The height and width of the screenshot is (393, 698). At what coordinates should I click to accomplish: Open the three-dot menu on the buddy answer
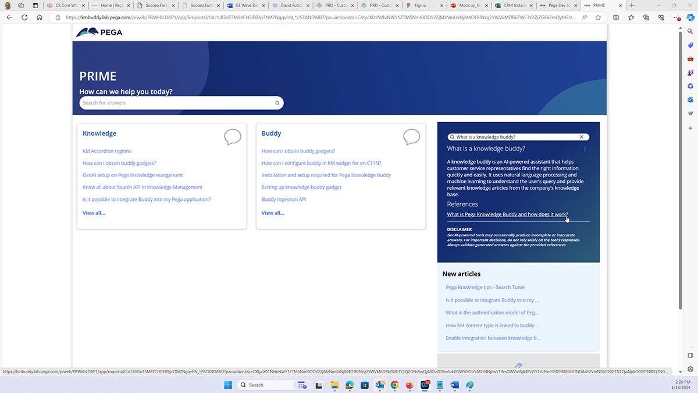[x=585, y=149]
